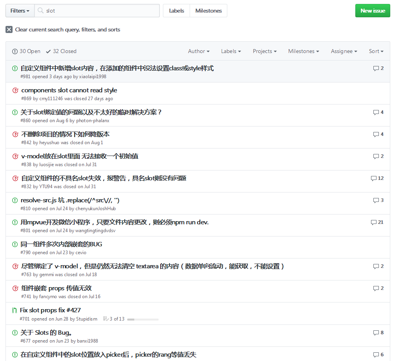The image size is (393, 361).
Task: Click Clear current search query link
Action: coord(68,29)
